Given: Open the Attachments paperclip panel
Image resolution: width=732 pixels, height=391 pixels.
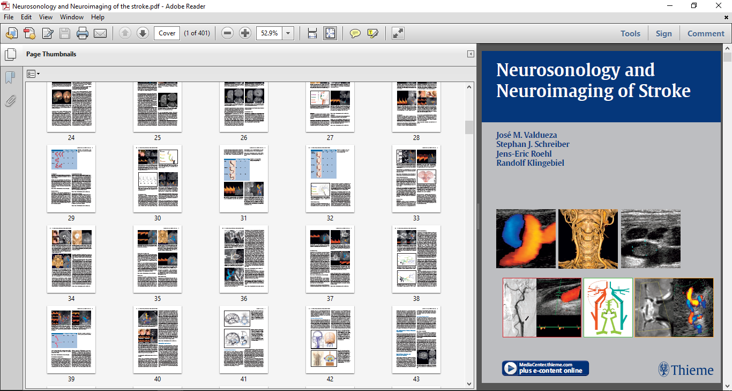Looking at the screenshot, I should coord(10,100).
